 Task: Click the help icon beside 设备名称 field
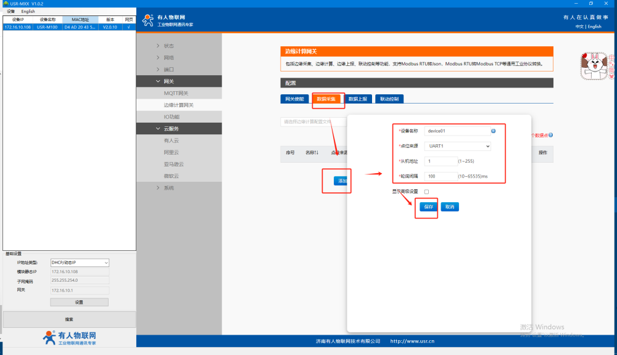pos(494,131)
